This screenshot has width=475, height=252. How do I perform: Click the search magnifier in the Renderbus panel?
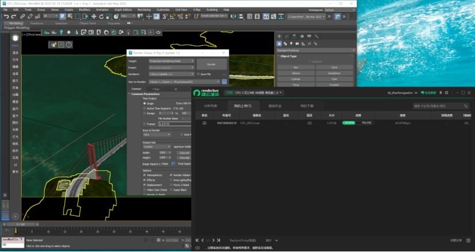(465, 106)
